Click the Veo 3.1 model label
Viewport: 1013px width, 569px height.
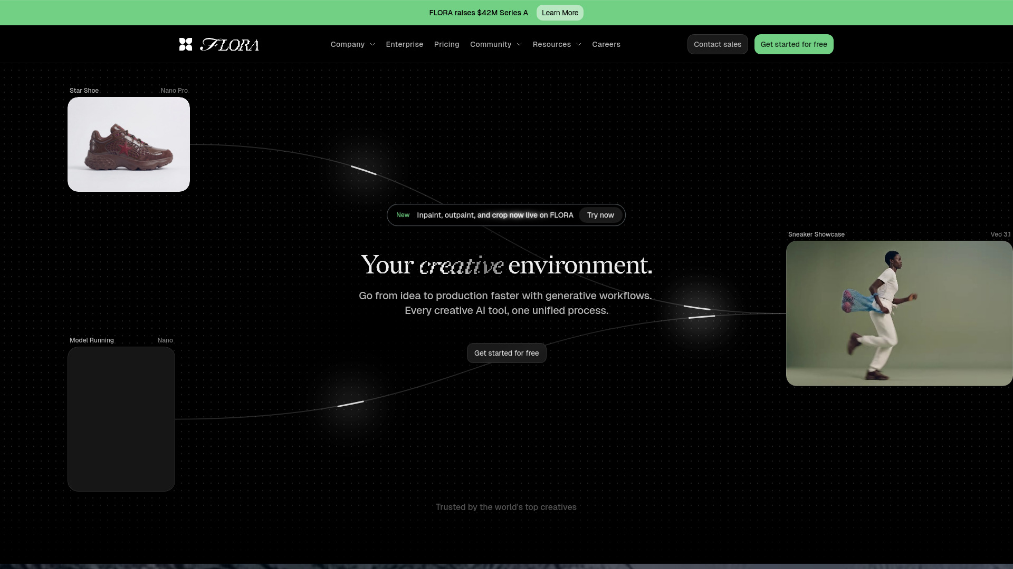click(1000, 234)
